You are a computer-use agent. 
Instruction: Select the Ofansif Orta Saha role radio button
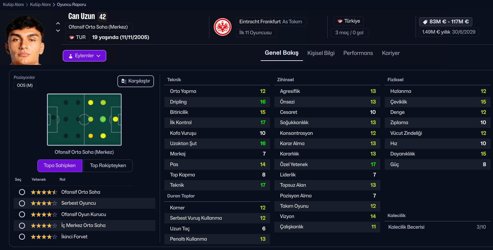(22, 192)
